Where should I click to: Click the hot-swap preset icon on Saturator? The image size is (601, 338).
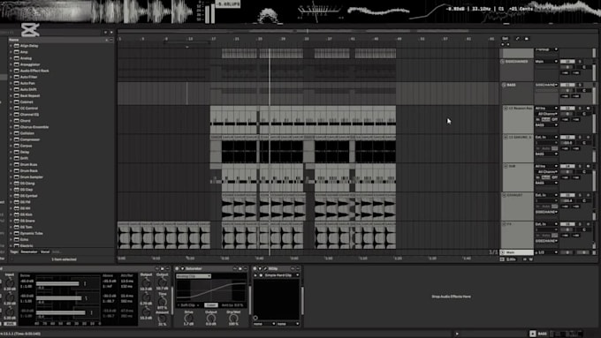click(235, 268)
